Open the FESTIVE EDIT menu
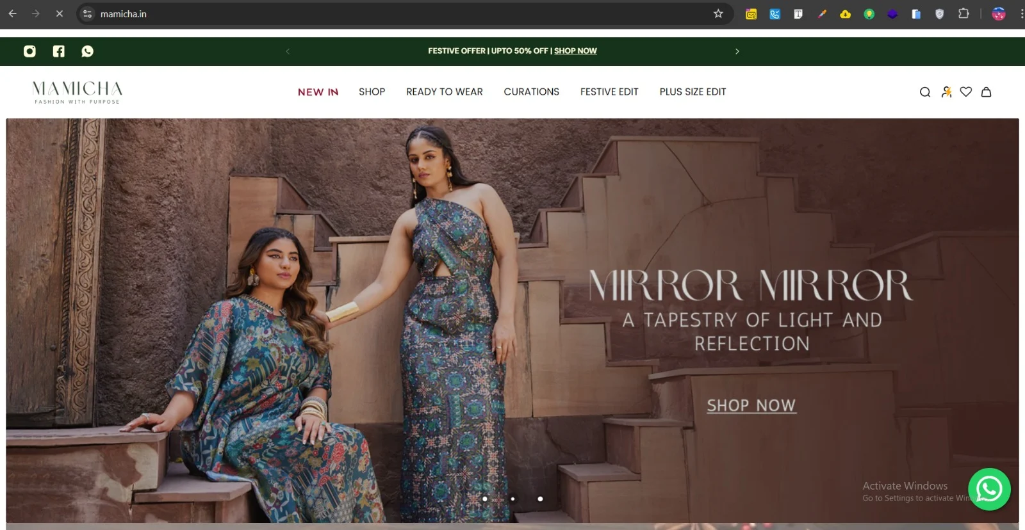1025x530 pixels. [x=609, y=92]
